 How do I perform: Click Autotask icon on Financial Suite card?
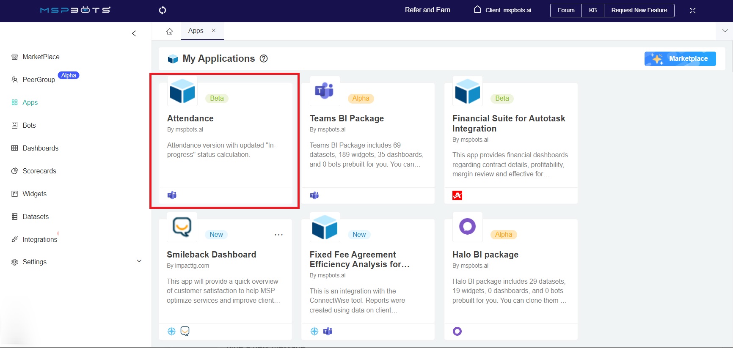coord(457,195)
